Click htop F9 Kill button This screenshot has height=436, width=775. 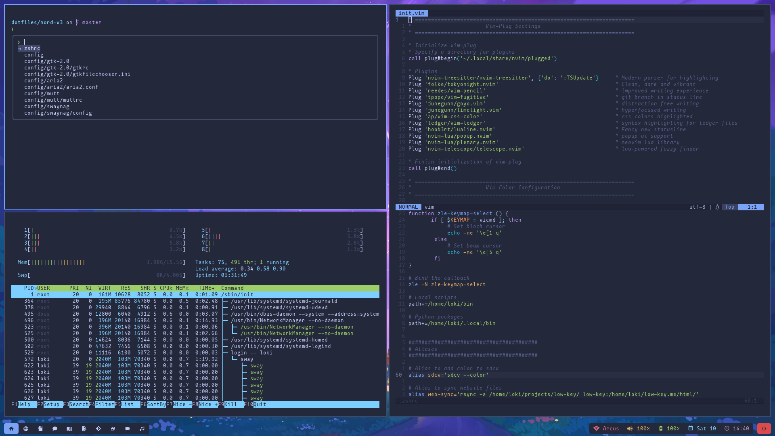[x=231, y=405]
